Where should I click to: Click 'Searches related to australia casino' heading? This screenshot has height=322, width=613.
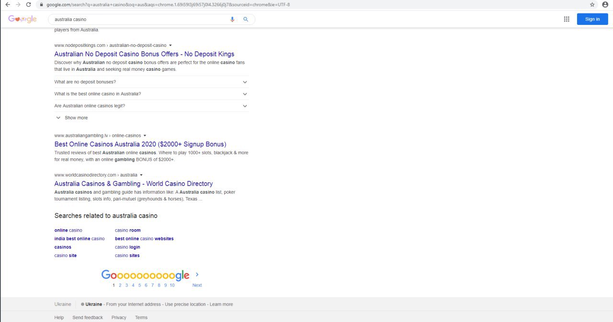pos(106,216)
